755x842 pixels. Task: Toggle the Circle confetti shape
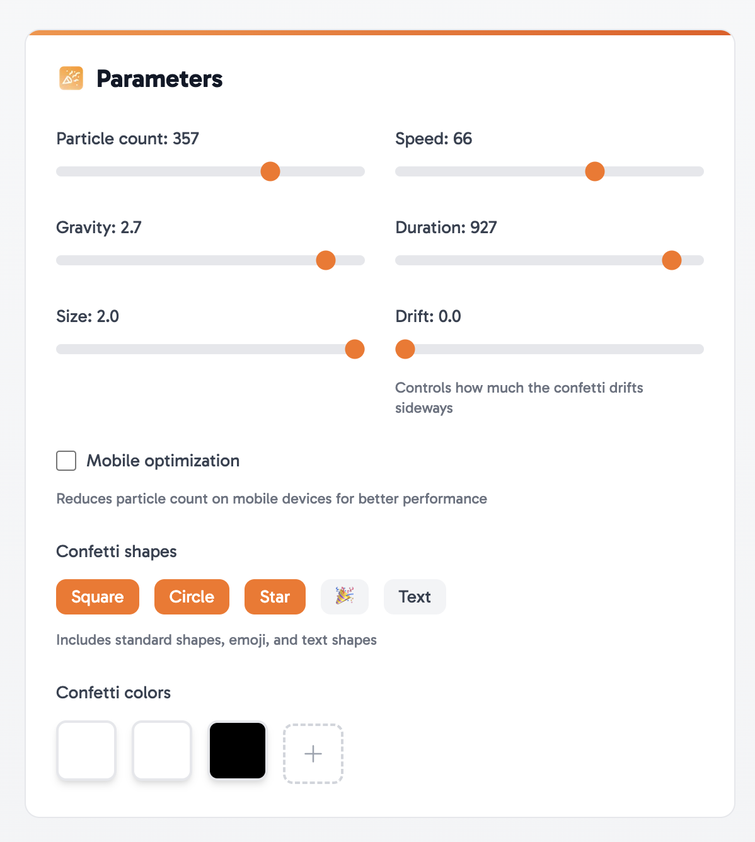[192, 596]
